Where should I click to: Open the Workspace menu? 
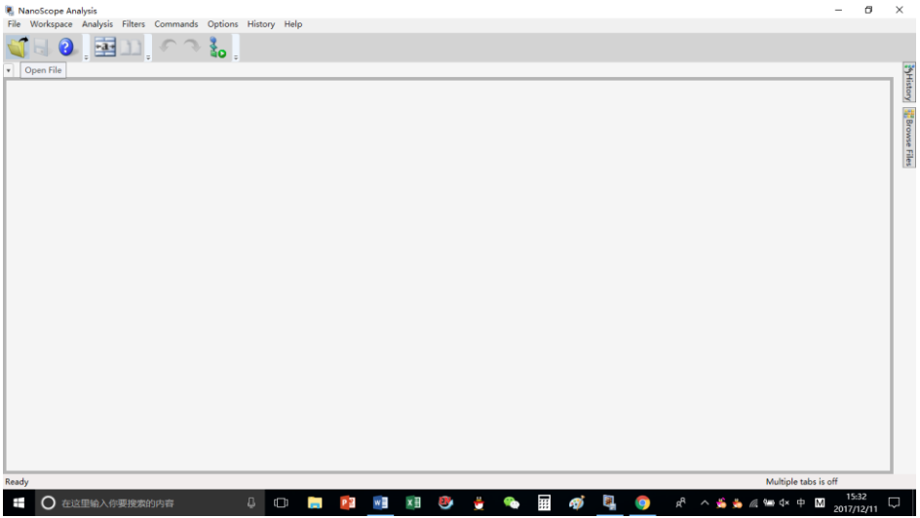click(51, 24)
